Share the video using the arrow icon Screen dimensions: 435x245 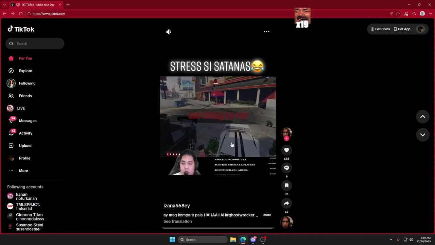click(x=286, y=203)
